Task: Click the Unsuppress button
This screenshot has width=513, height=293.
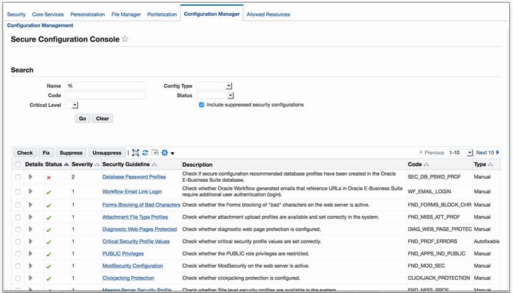Action: pyautogui.click(x=107, y=153)
